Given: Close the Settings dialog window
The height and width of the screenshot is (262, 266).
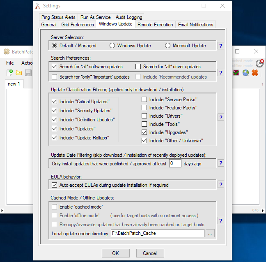Looking at the screenshot, I should click(222, 6).
